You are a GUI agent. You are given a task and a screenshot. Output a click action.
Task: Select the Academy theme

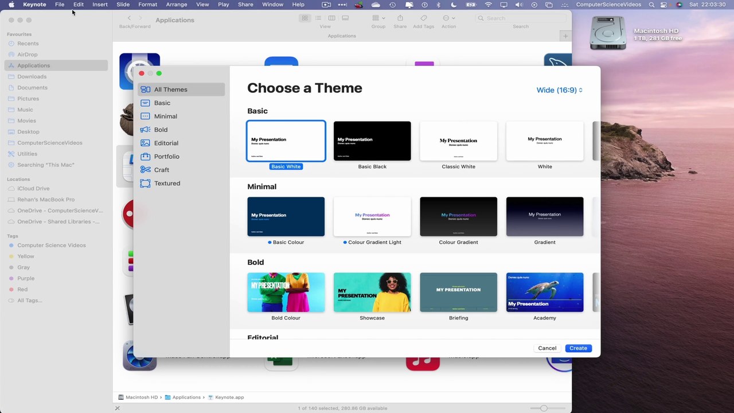tap(545, 293)
